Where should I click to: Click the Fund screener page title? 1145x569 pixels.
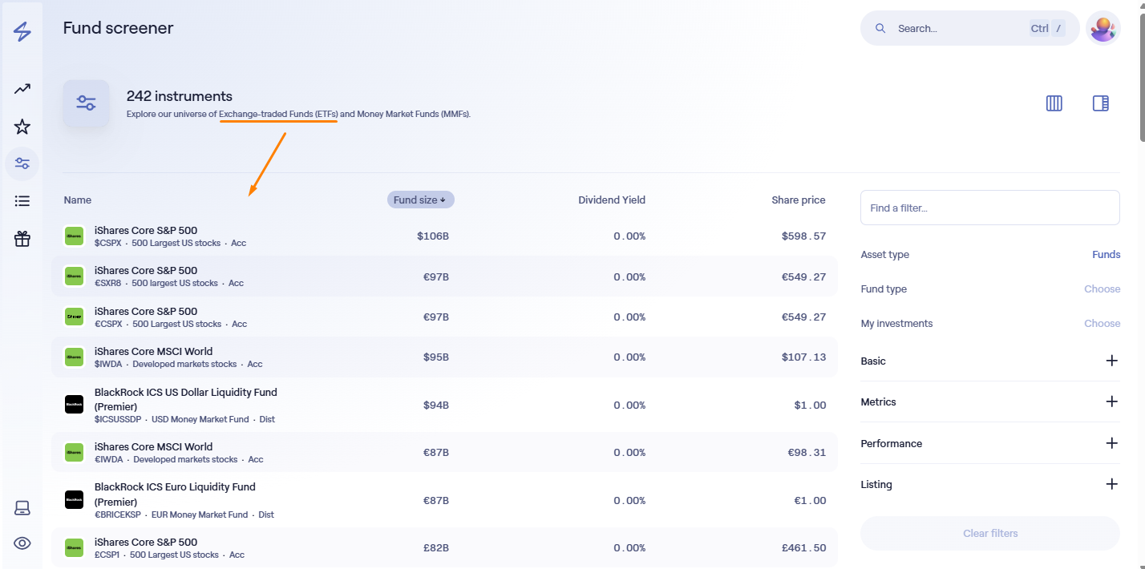(x=118, y=28)
